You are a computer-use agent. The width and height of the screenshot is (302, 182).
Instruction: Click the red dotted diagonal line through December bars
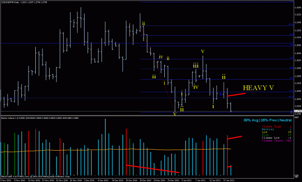[158, 69]
